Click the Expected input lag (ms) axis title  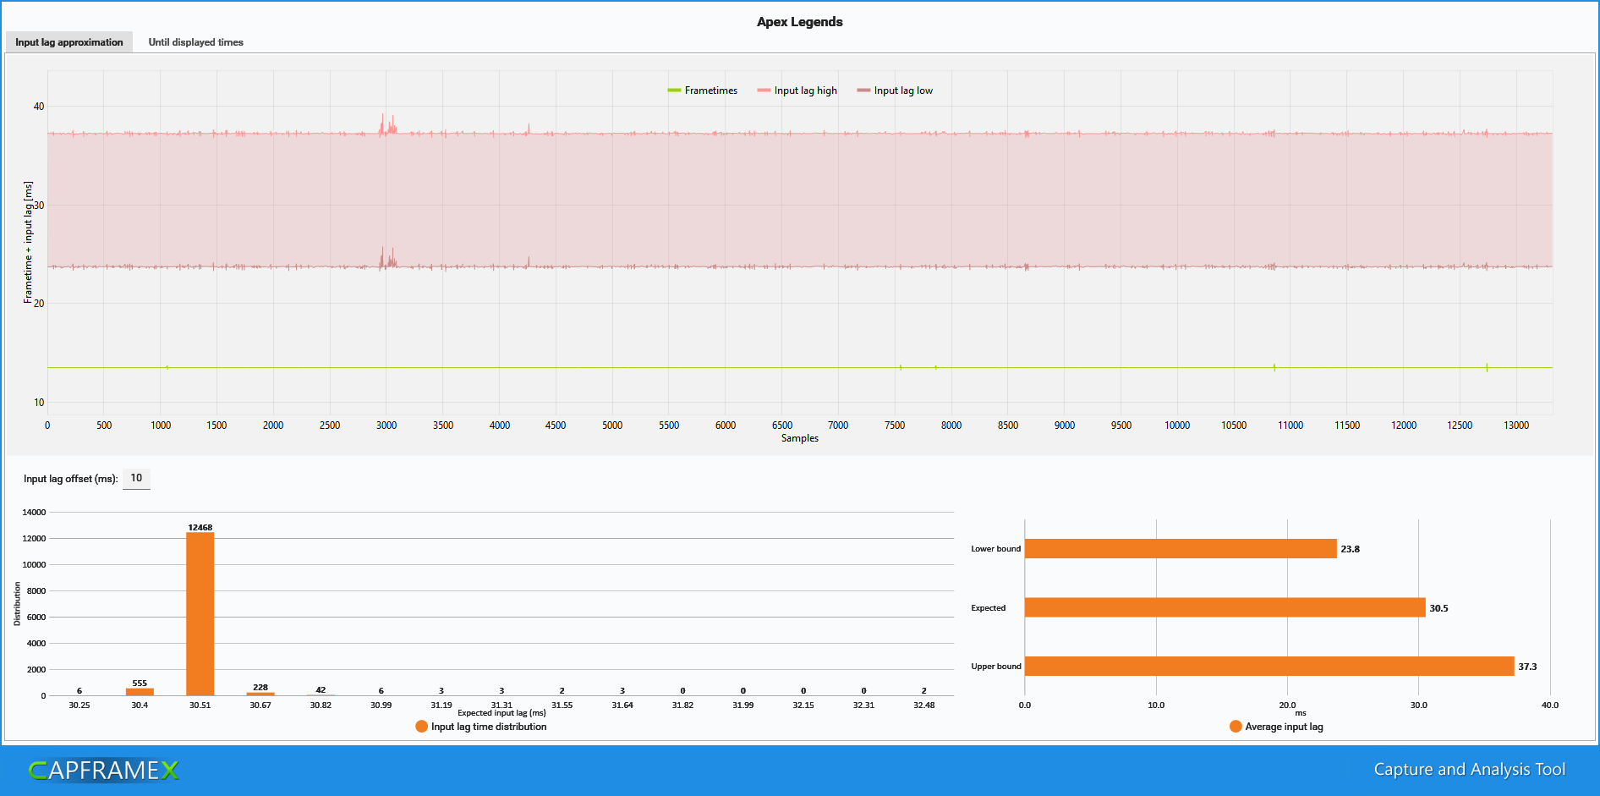point(501,713)
